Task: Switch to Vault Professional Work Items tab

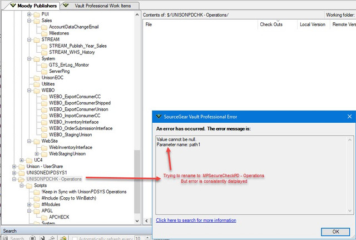Action: 100,6
